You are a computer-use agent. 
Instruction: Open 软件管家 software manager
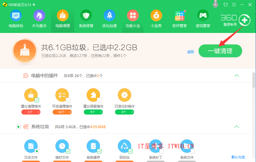coord(180,19)
